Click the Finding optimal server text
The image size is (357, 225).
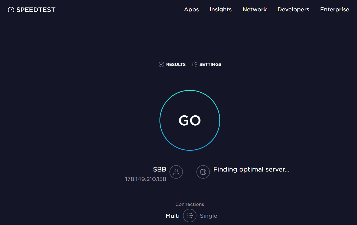click(251, 169)
